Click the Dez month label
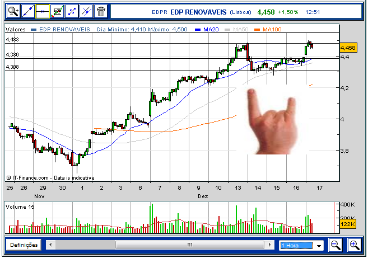This screenshot has width=368, height=258. 203,196
